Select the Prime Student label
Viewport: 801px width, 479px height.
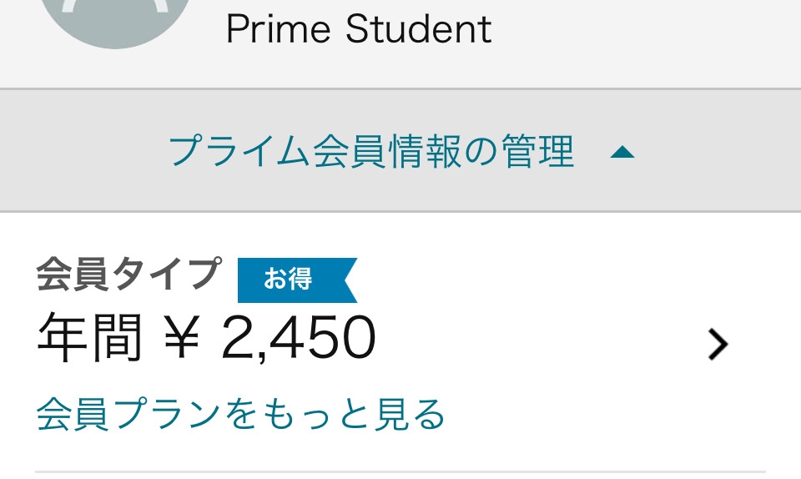click(359, 30)
